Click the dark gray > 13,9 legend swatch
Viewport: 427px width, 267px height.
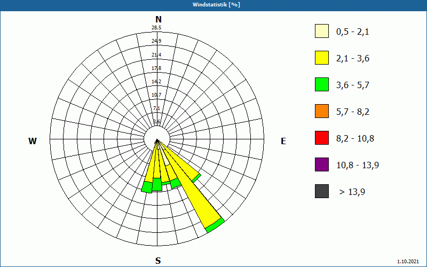coord(322,191)
